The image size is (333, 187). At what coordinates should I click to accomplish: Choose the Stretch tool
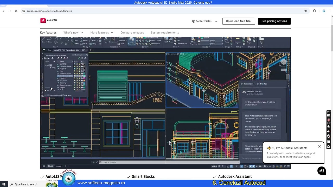click(x=75, y=44)
